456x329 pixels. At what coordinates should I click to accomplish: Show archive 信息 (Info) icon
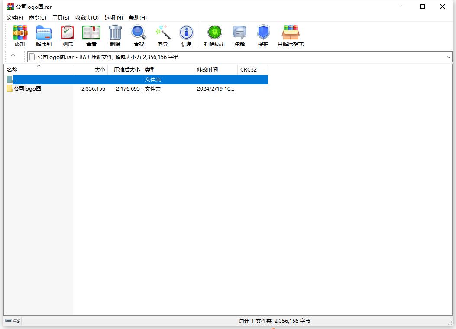point(187,33)
